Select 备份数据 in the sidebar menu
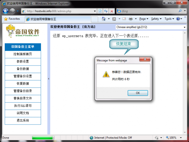Screen dimensions: 189x142 pyautogui.click(x=23, y=69)
